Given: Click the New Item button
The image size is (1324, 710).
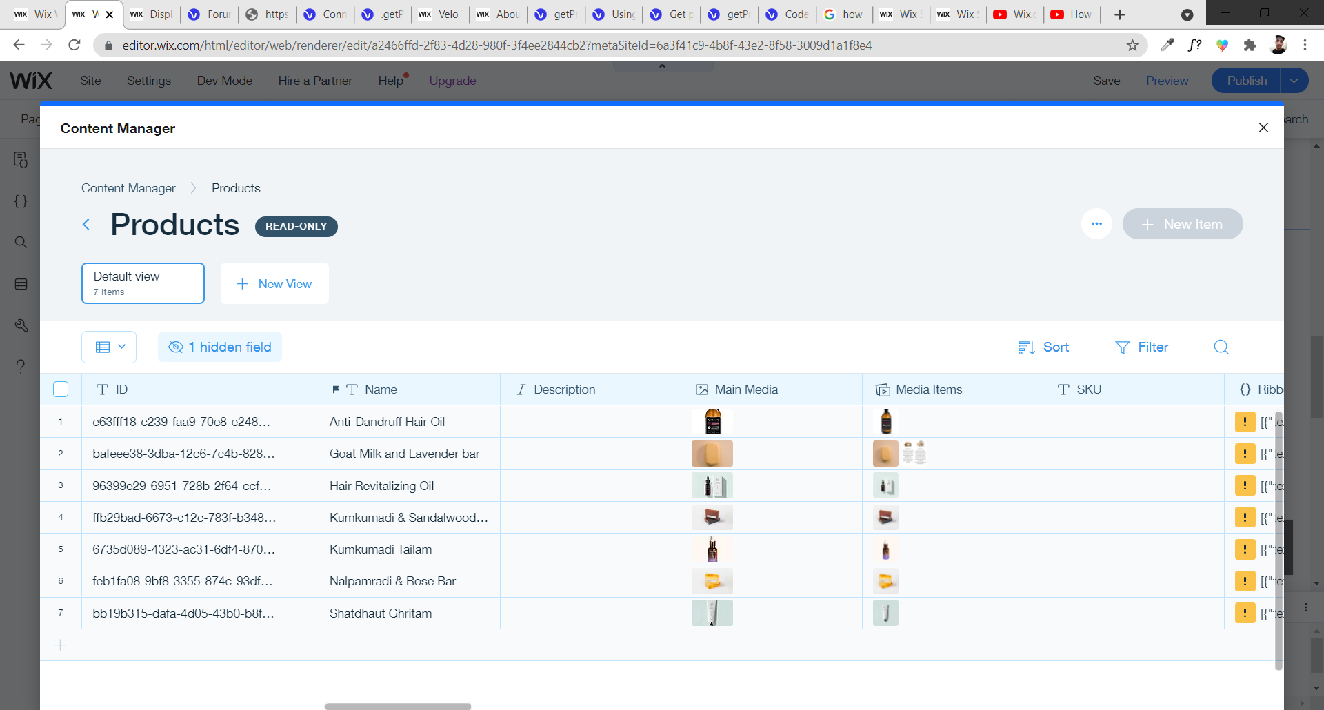Looking at the screenshot, I should point(1183,224).
